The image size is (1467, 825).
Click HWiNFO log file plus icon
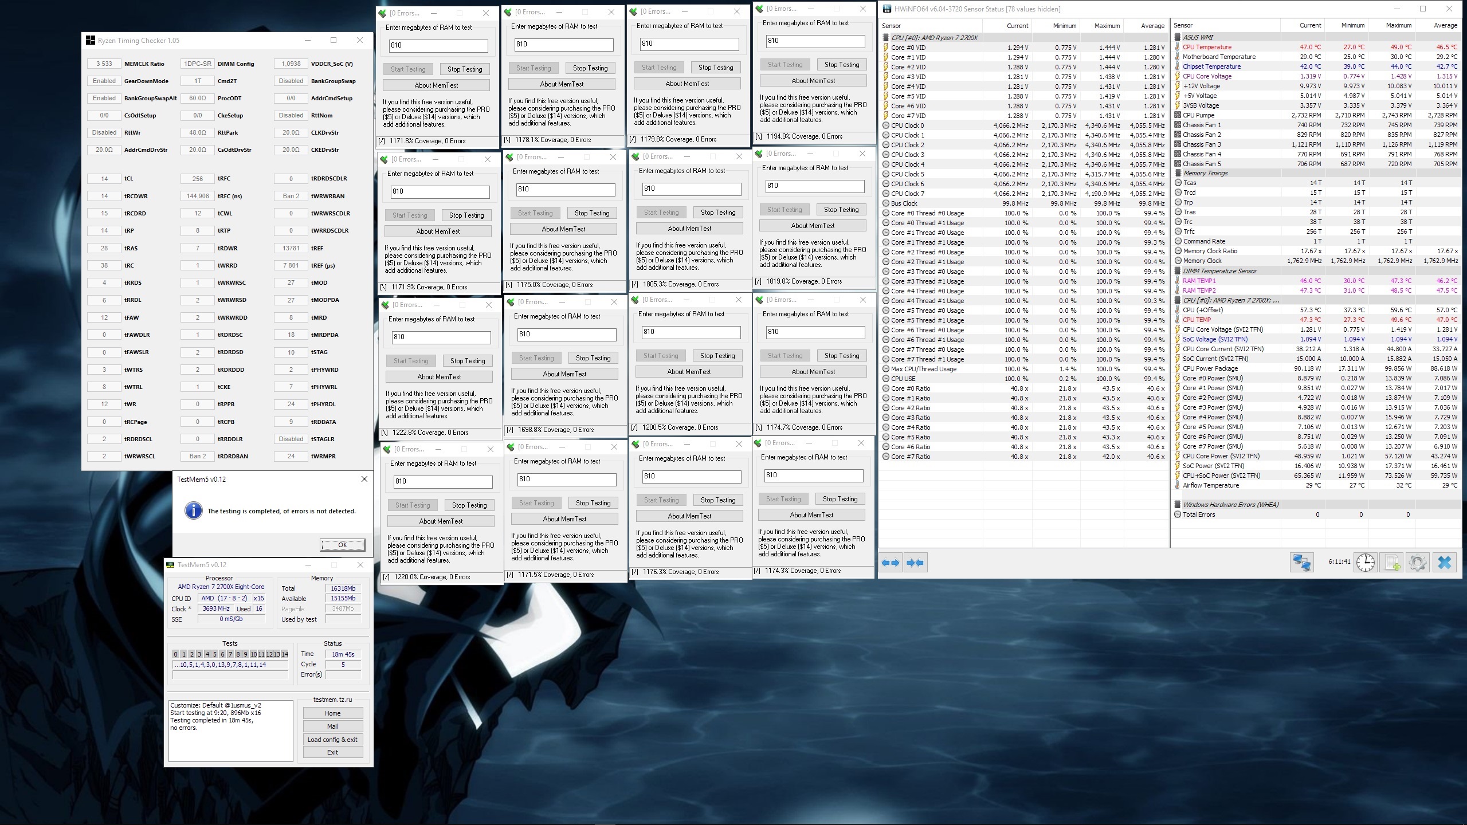tap(1392, 563)
